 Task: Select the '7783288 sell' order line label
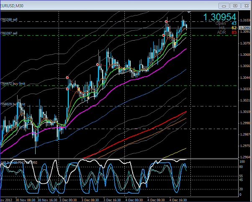9,20
